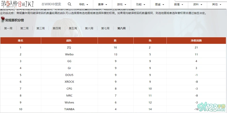Viewport: 227px width, 113px height.
Task: Select the 第八周 tab
Action: click(121, 28)
